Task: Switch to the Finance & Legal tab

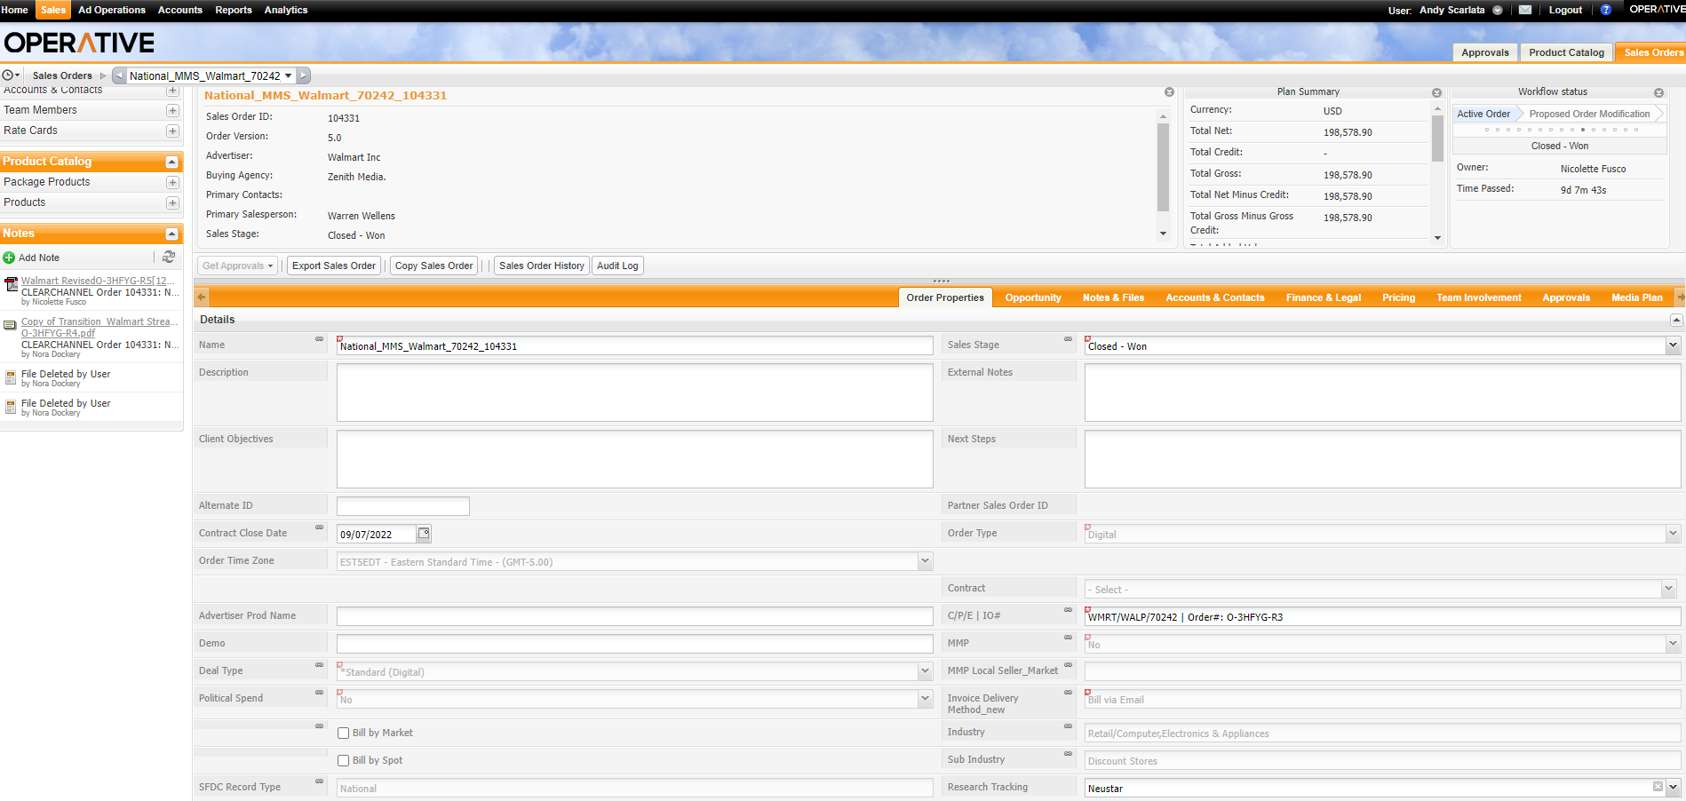Action: coord(1323,297)
